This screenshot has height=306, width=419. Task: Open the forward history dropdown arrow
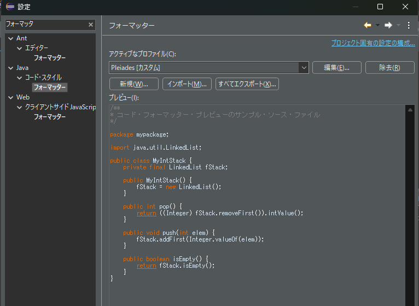398,25
